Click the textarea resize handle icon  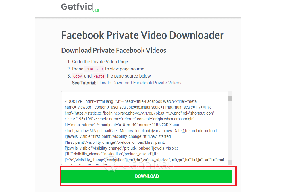click(x=231, y=163)
